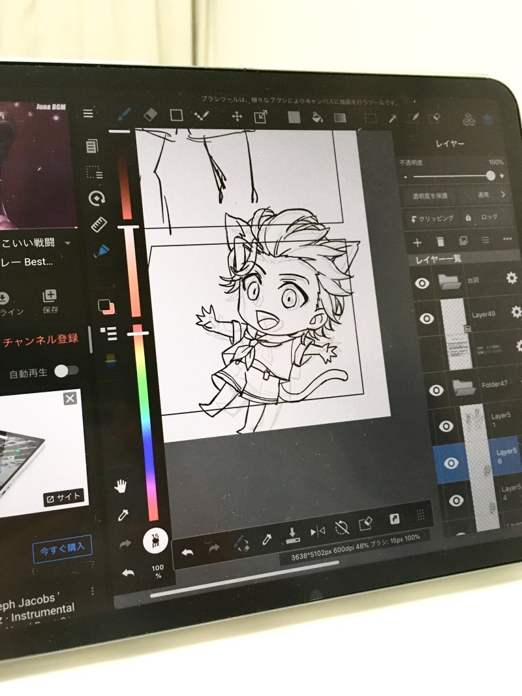Select the Gradient tool
The image size is (522, 696).
(340, 118)
